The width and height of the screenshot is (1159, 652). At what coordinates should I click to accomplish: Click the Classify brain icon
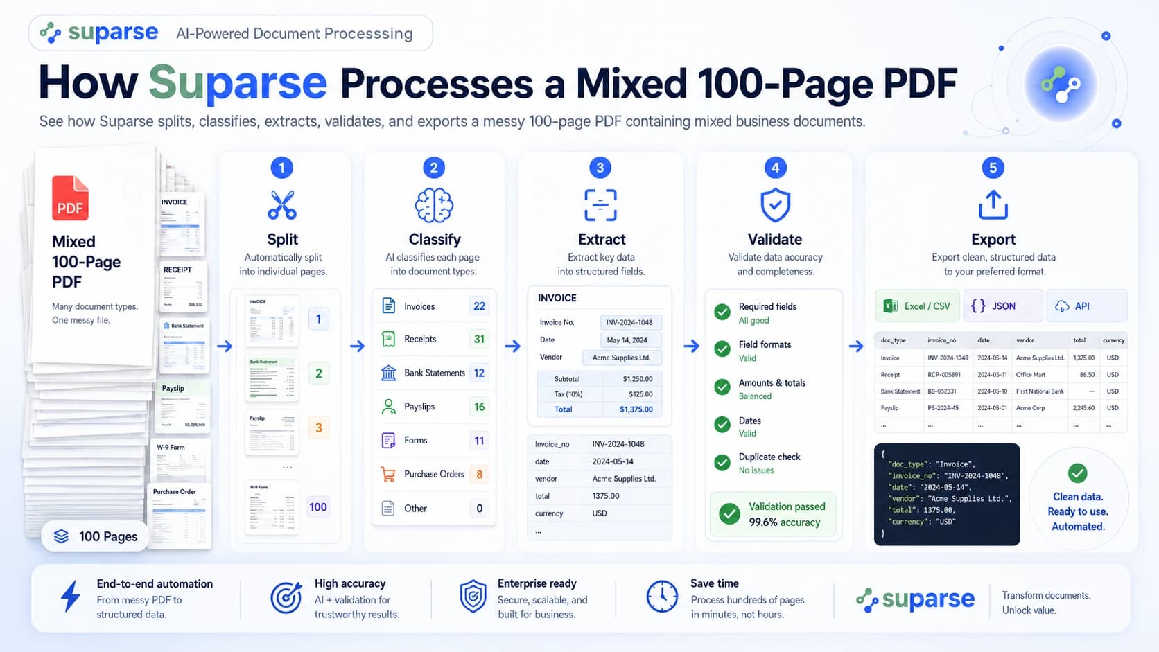tap(434, 205)
